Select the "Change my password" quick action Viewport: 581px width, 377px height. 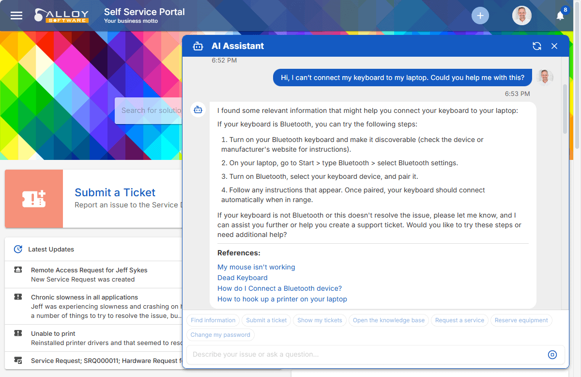point(220,335)
